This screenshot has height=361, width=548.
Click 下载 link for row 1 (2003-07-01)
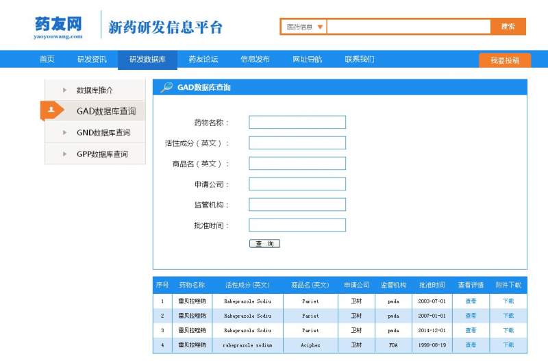pyautogui.click(x=508, y=301)
